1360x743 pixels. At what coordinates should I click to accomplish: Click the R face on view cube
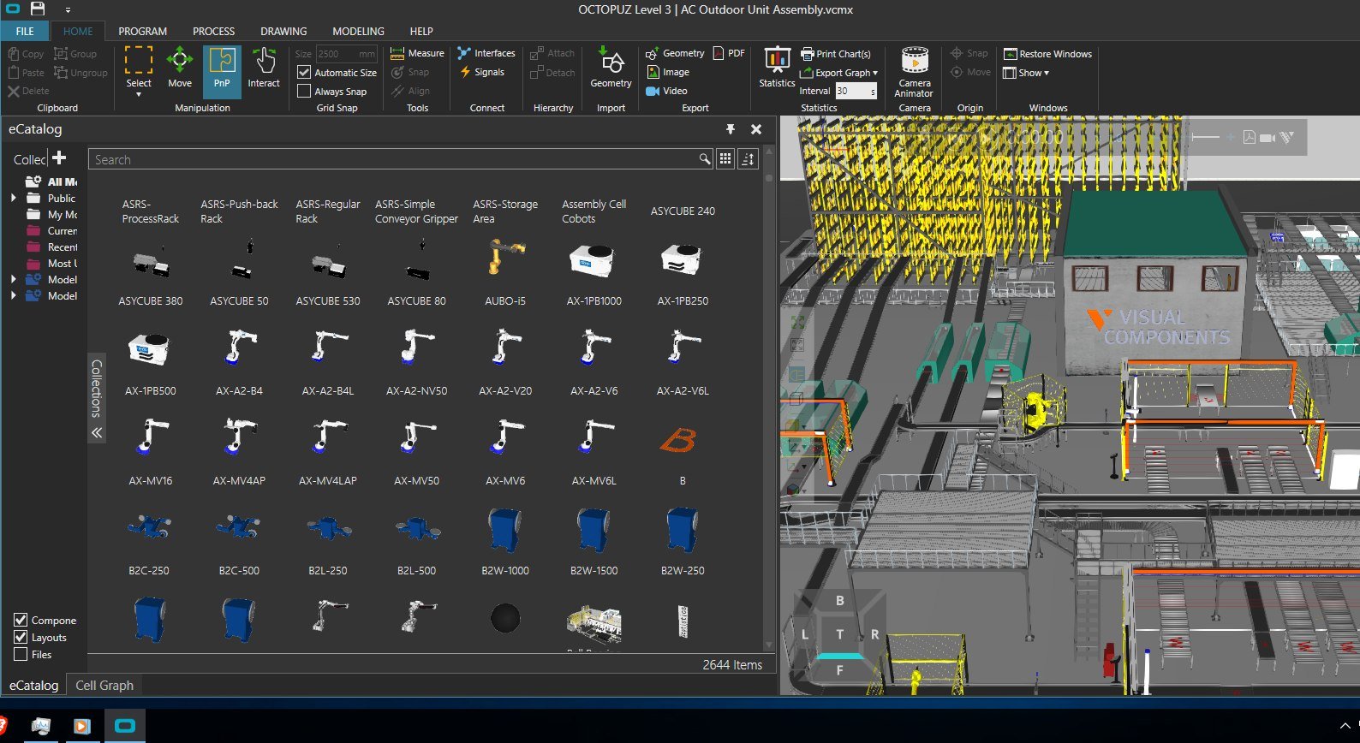[x=874, y=634]
